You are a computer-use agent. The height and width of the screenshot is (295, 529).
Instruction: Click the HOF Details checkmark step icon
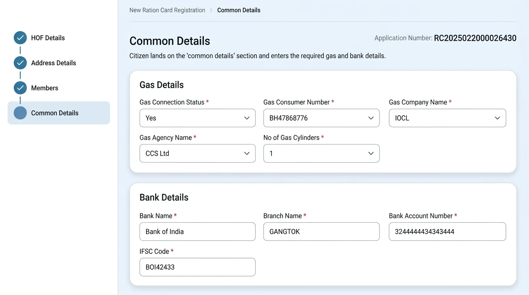click(20, 38)
